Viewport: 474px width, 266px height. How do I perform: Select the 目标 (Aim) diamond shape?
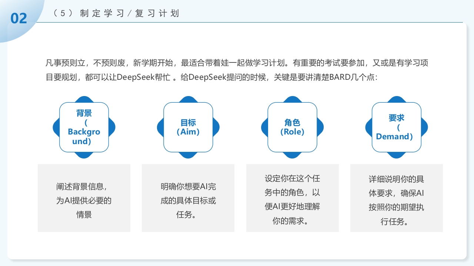click(188, 127)
